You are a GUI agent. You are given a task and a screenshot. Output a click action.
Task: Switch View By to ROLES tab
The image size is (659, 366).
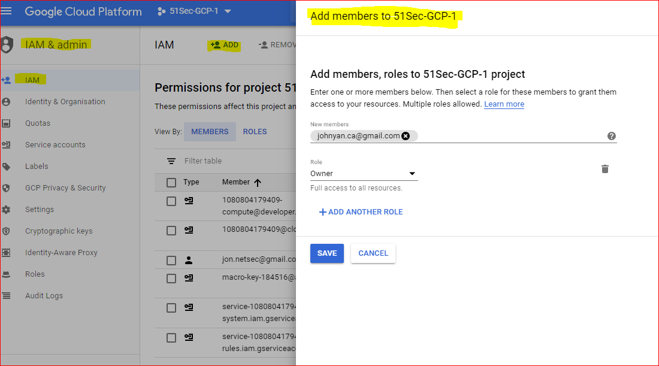pos(255,132)
